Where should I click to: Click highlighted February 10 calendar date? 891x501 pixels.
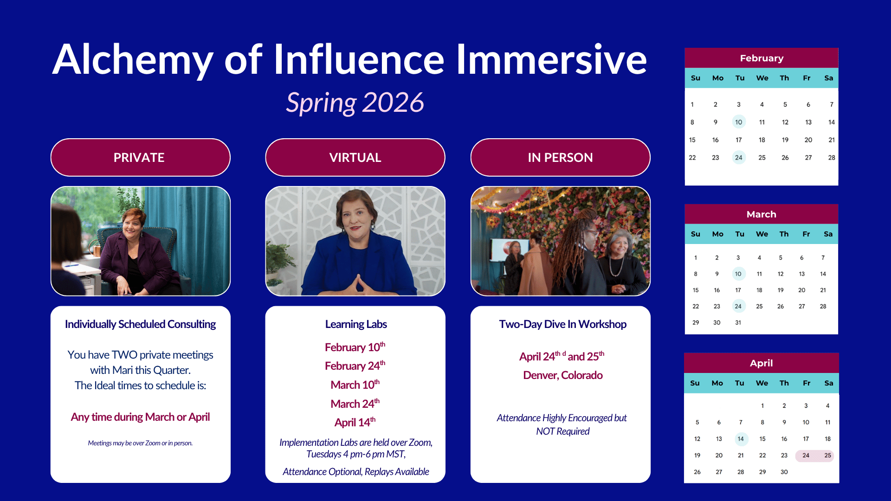click(738, 122)
